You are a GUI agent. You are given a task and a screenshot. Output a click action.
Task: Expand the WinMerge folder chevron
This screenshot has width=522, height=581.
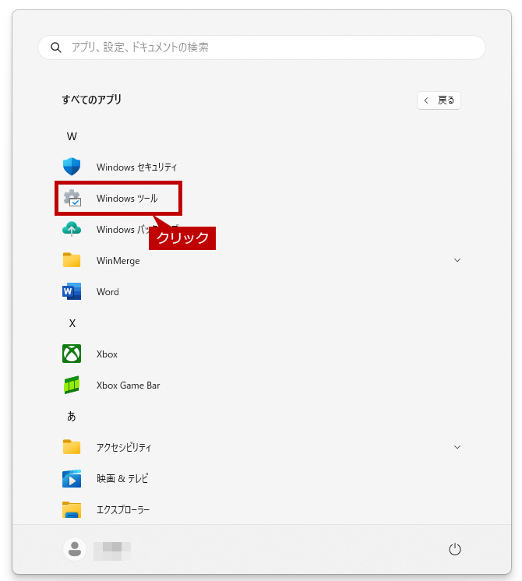click(x=457, y=260)
